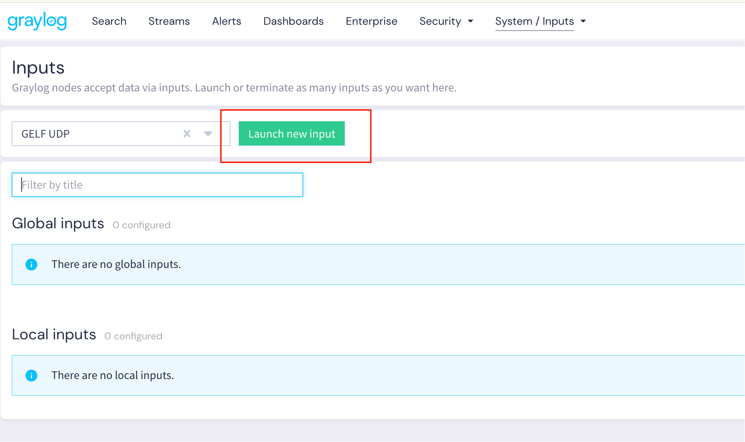This screenshot has height=442, width=745.
Task: Click the 'Local inputs' heading
Action: pyautogui.click(x=54, y=334)
